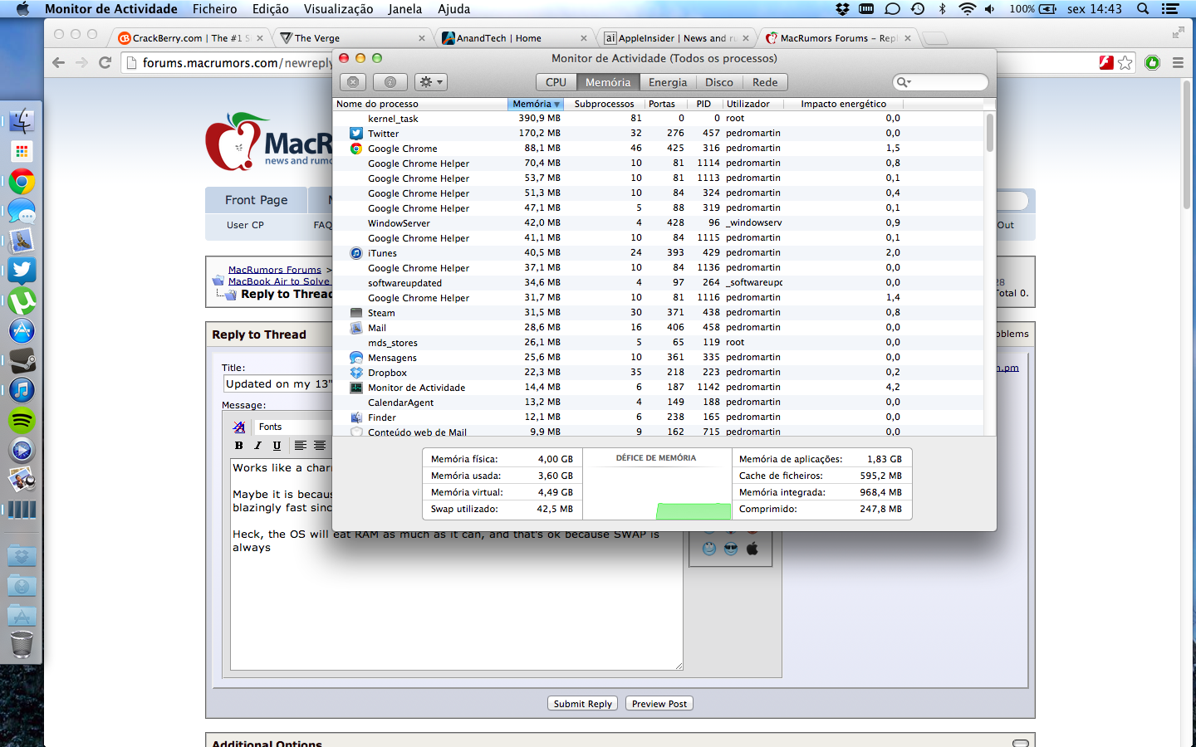The height and width of the screenshot is (747, 1196).
Task: Select the softwareupdated process row
Action: point(659,282)
